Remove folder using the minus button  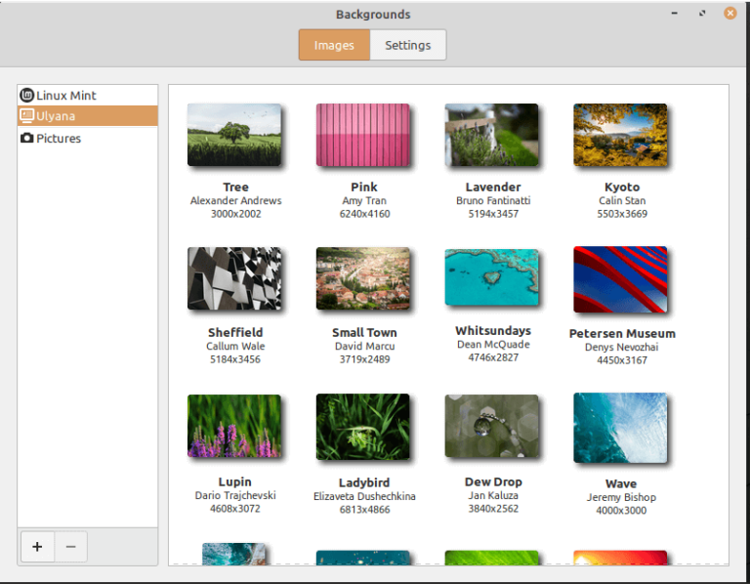tap(70, 546)
